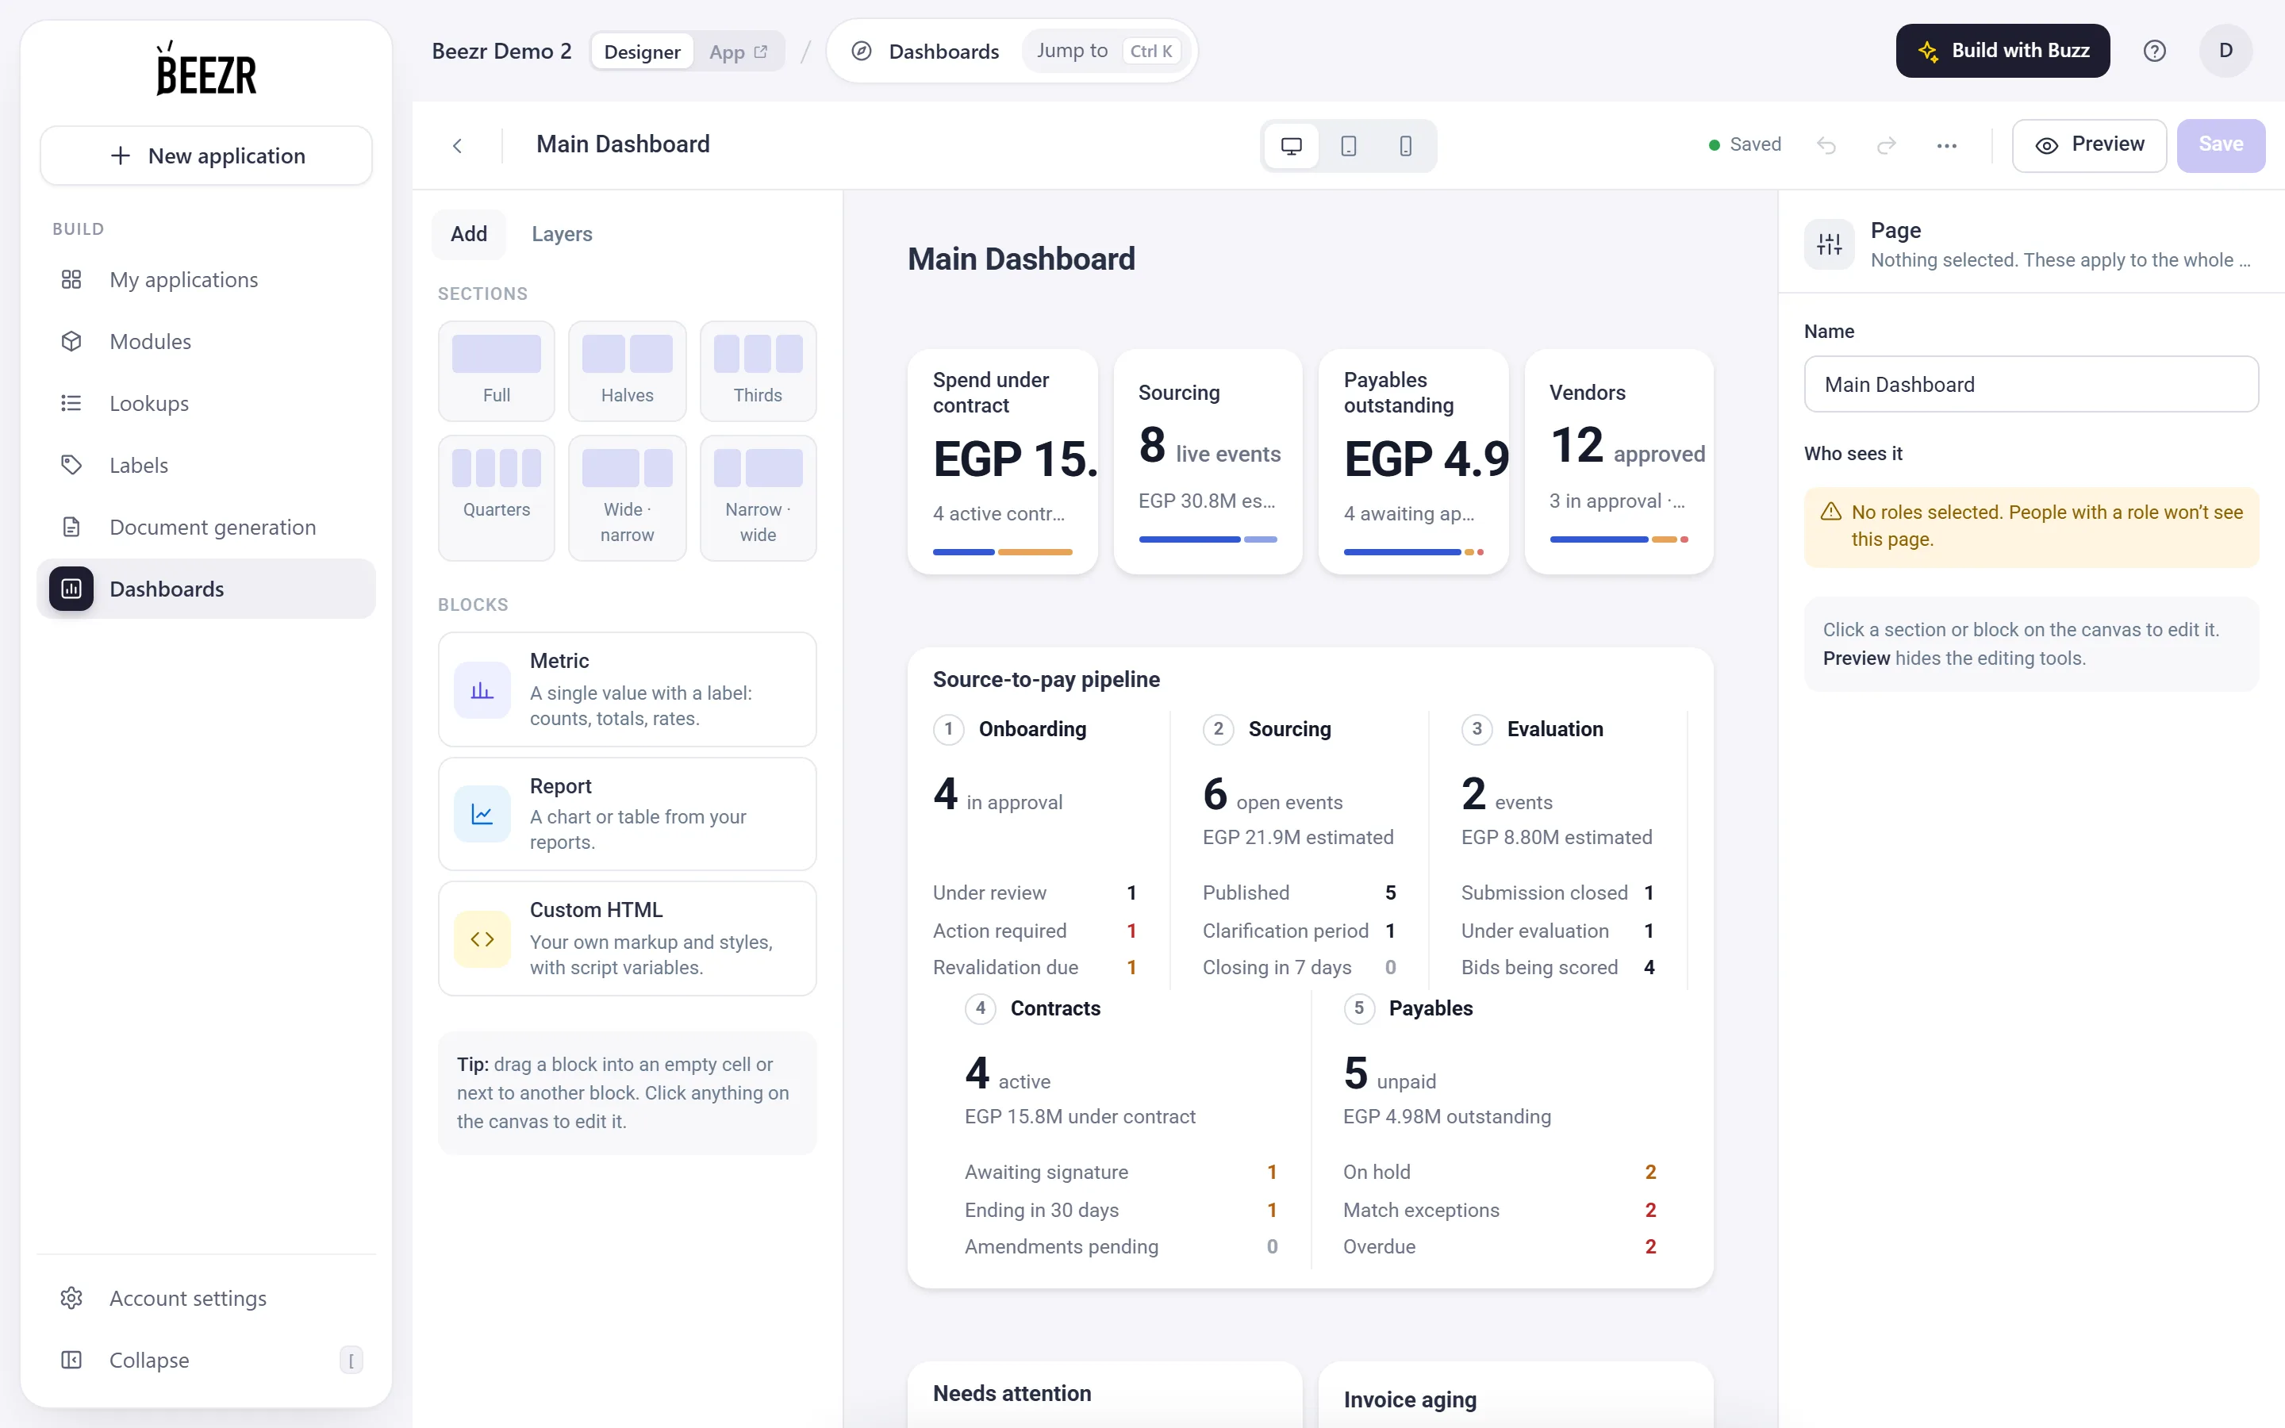Open the three-dots more options menu
The height and width of the screenshot is (1428, 2285).
tap(1946, 145)
